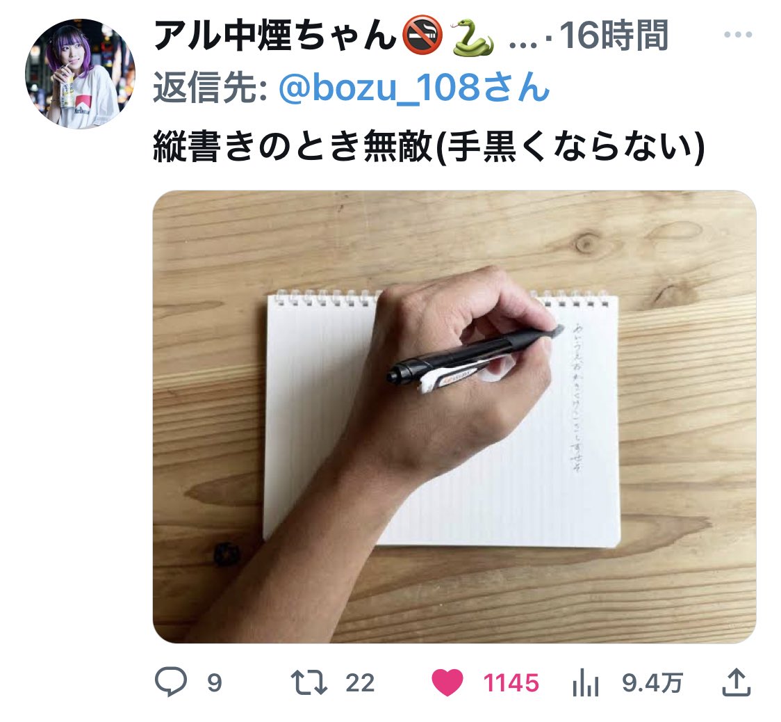Tap the retweet arrows icon
The height and width of the screenshot is (722, 781).
tap(309, 682)
